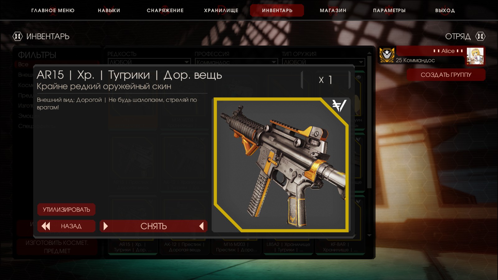The width and height of the screenshot is (498, 280).
Task: Click the logo icon beside the Инвентарь heading
Action: click(x=17, y=36)
